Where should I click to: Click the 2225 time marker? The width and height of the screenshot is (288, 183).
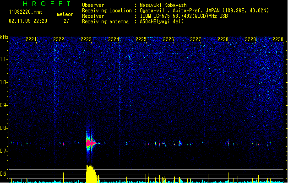click(x=141, y=39)
